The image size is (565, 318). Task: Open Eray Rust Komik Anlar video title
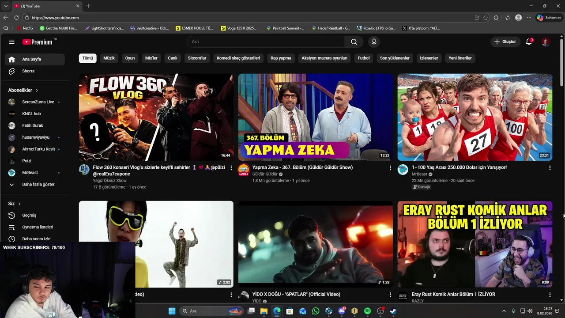click(x=453, y=295)
